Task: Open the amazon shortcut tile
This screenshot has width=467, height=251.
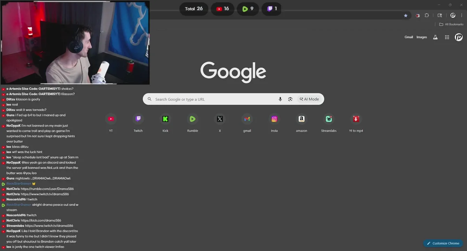Action: [x=302, y=123]
